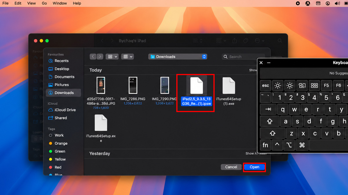Cancel the file picker dialog
The height and width of the screenshot is (195, 348).
231,167
